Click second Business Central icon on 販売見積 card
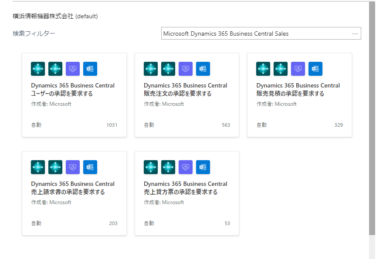The image size is (383, 259). [281, 69]
